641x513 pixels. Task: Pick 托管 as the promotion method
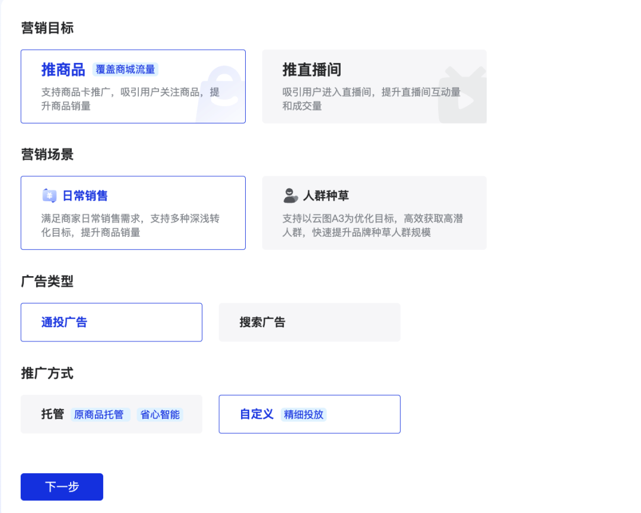53,414
